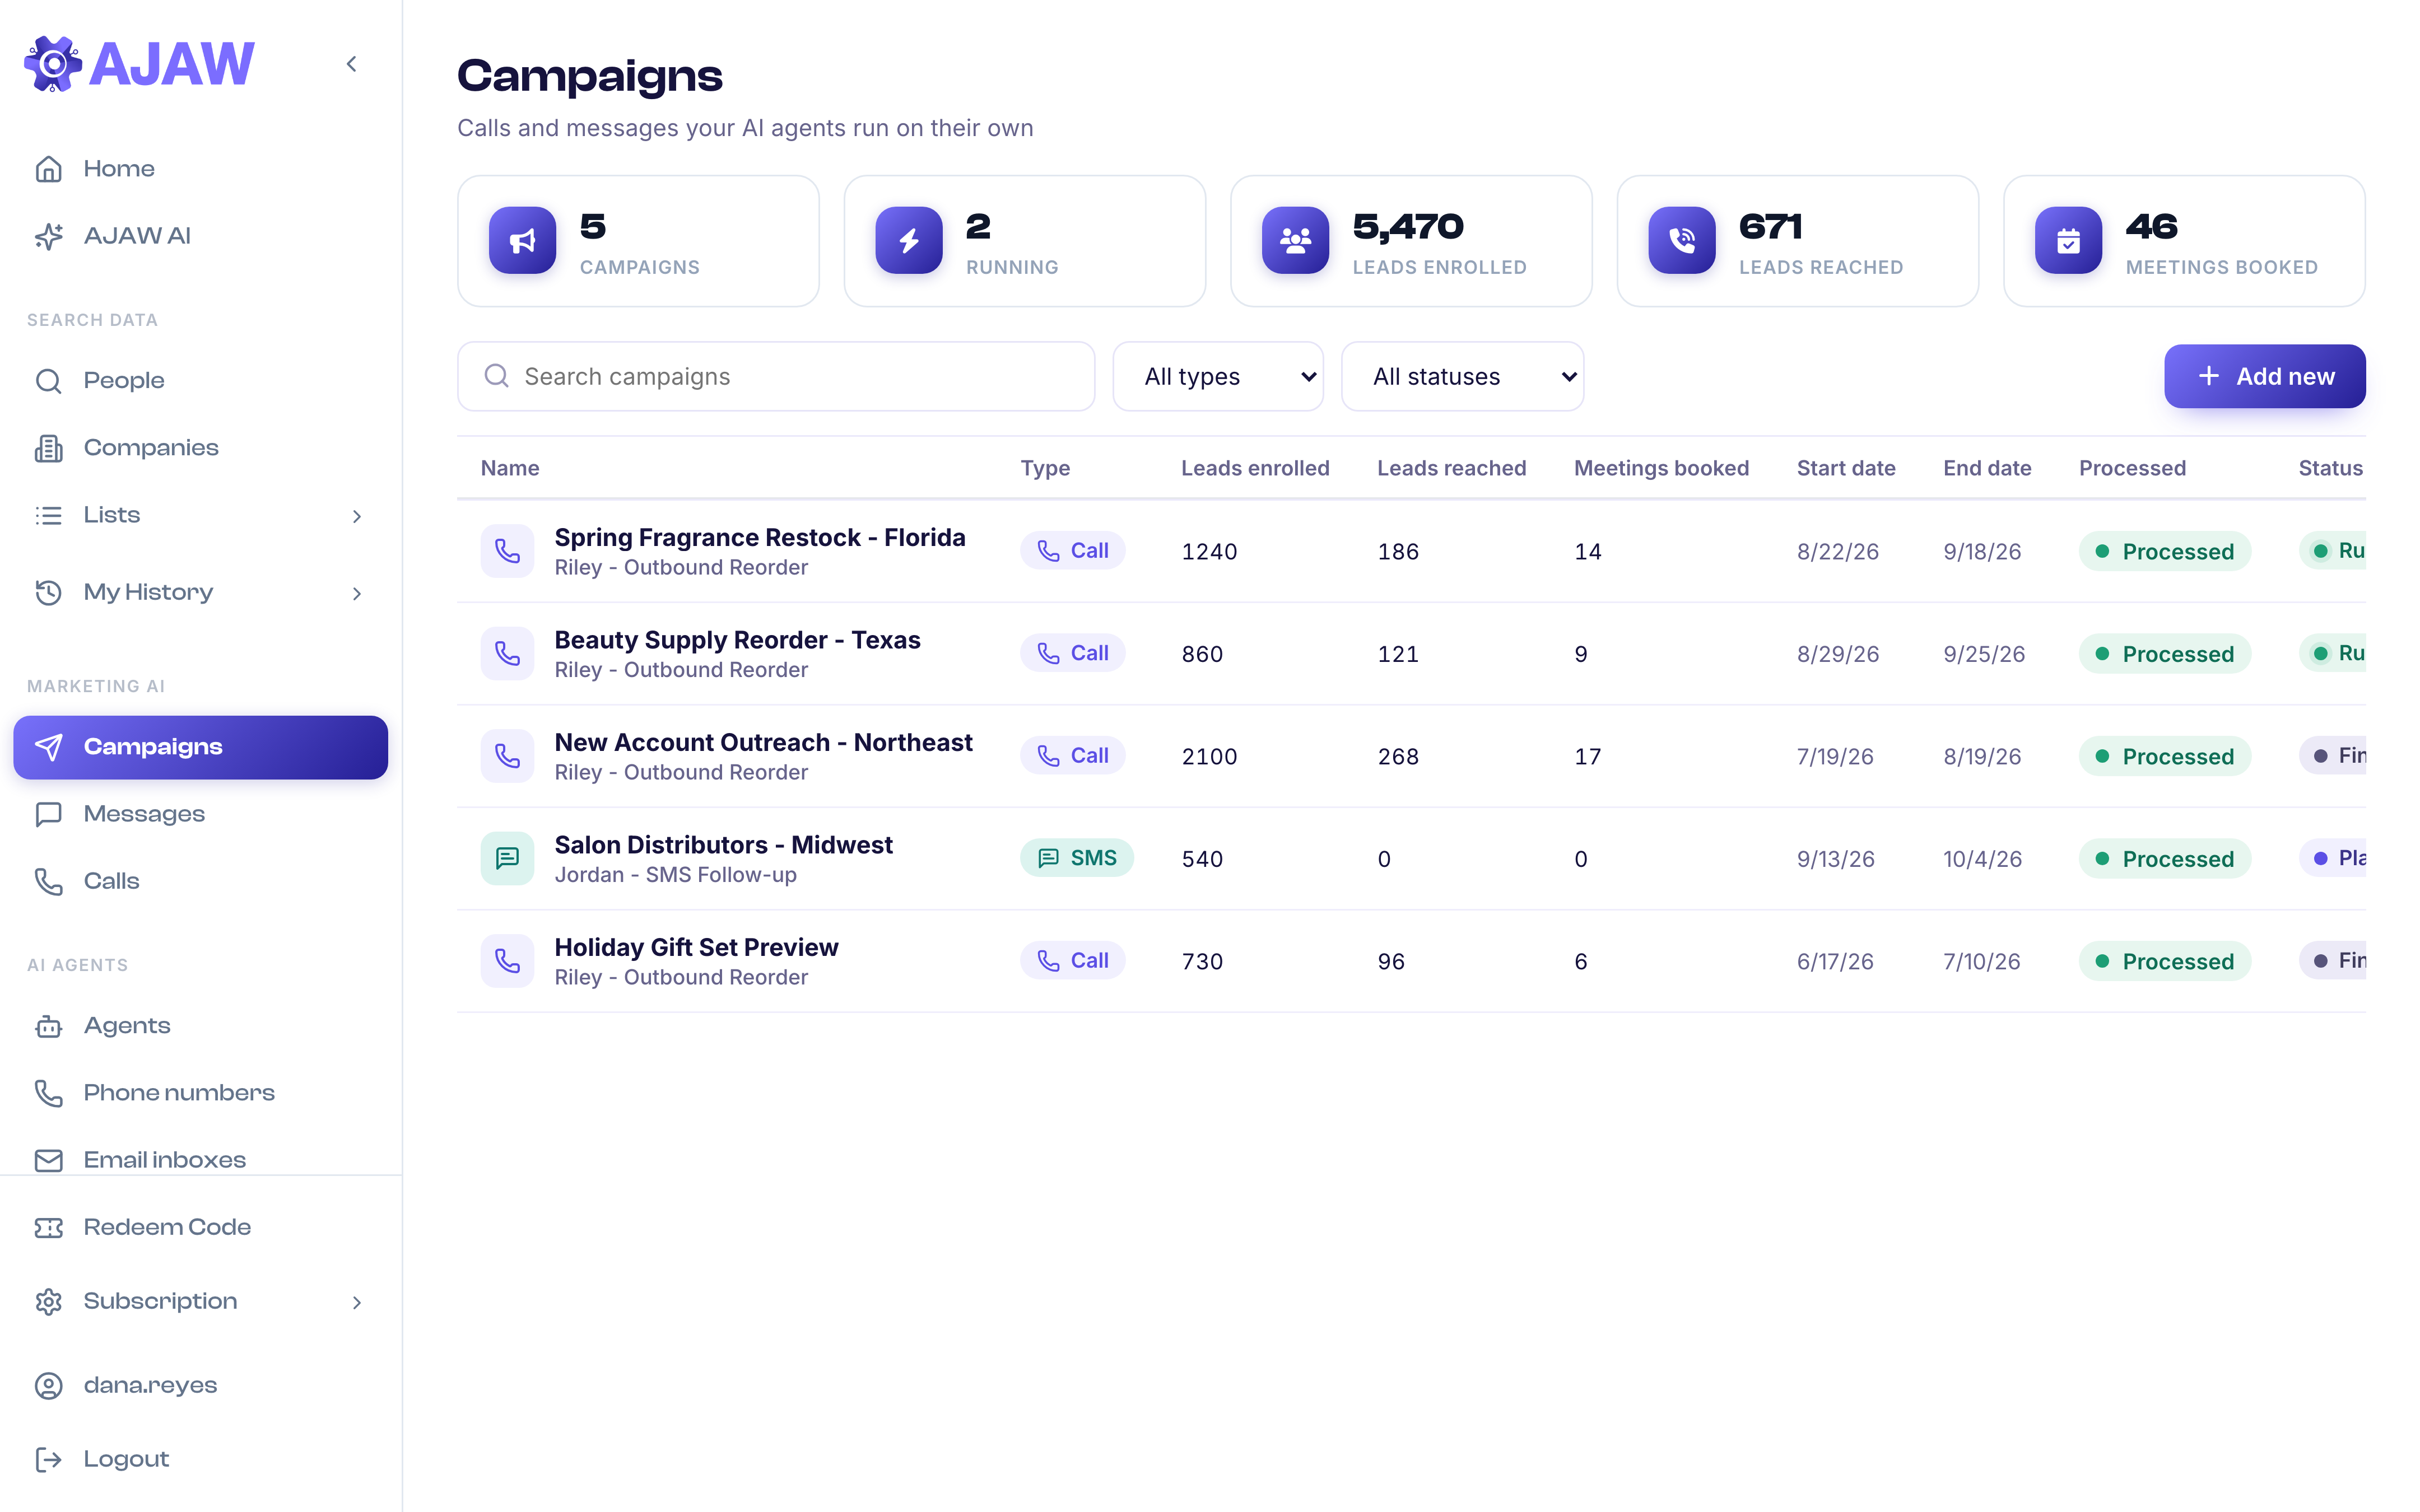Go to Home in the sidebar
The image size is (2420, 1512).
click(x=200, y=169)
